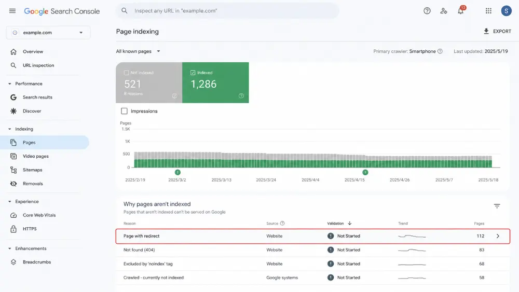The height and width of the screenshot is (292, 519).
Task: Click the Pages documents icon
Action: pyautogui.click(x=13, y=143)
